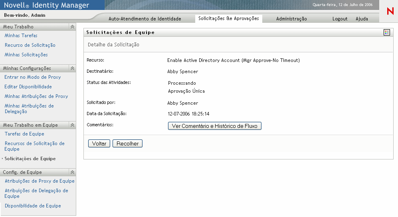
Task: Click the Voltar button
Action: point(99,143)
